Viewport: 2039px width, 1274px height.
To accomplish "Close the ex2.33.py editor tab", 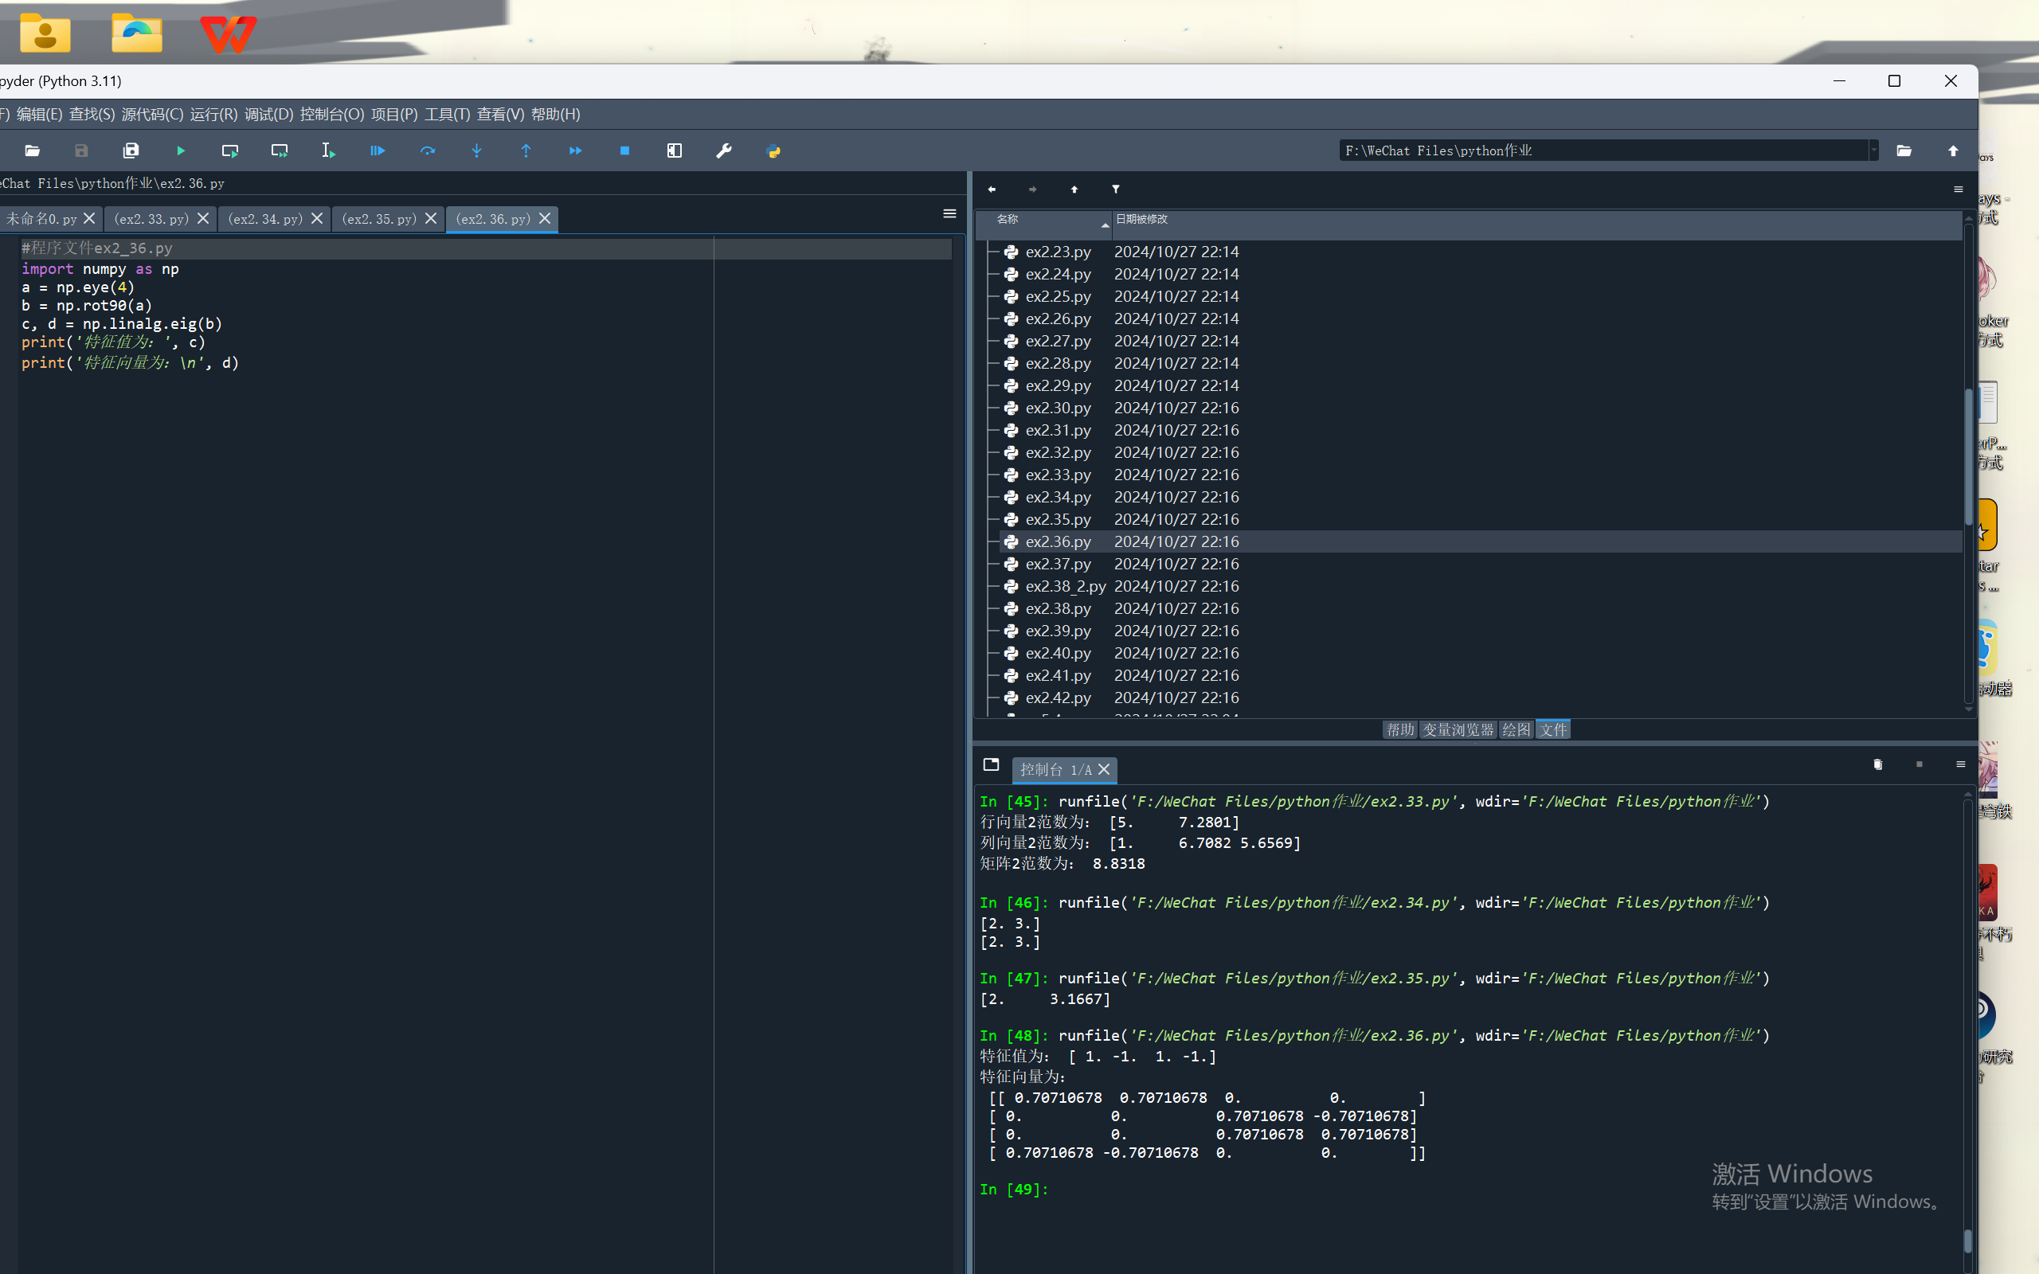I will coord(203,219).
